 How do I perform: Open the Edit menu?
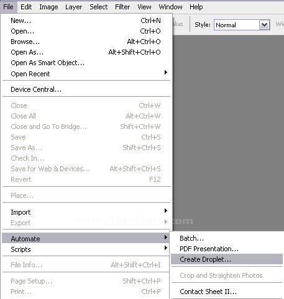coord(26,7)
